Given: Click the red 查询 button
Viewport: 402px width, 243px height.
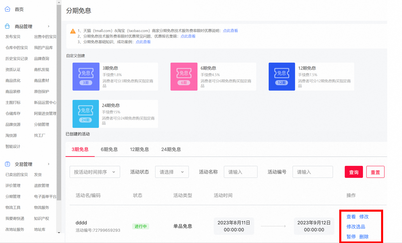Looking at the screenshot, I should coord(354,172).
